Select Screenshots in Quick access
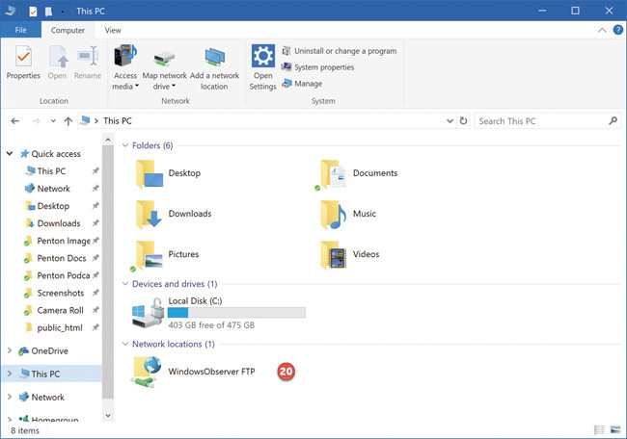The height and width of the screenshot is (439, 627). [60, 293]
